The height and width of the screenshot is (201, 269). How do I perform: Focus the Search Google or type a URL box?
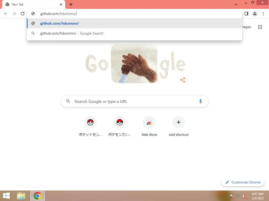(134, 101)
